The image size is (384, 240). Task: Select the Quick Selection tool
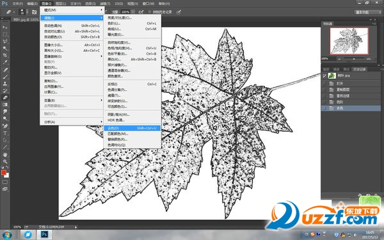tap(5, 48)
